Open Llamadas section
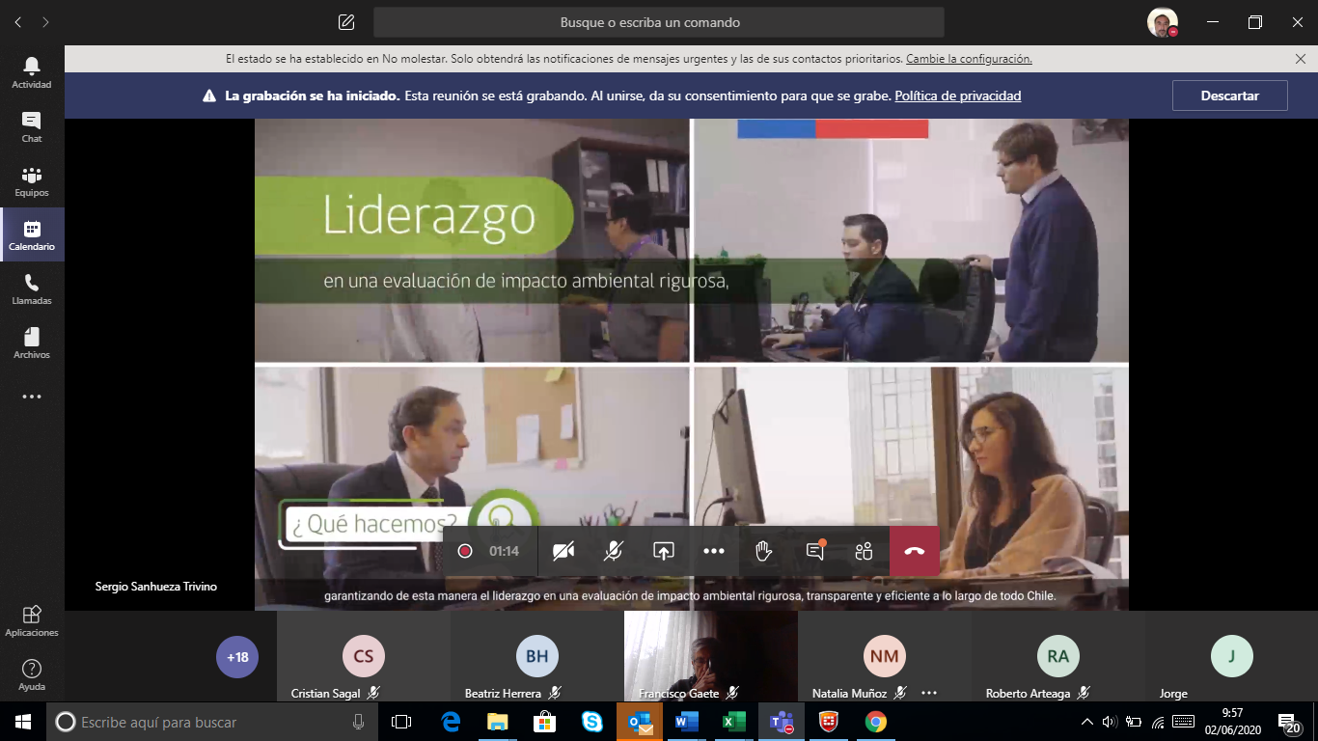This screenshot has width=1318, height=741. [32, 288]
